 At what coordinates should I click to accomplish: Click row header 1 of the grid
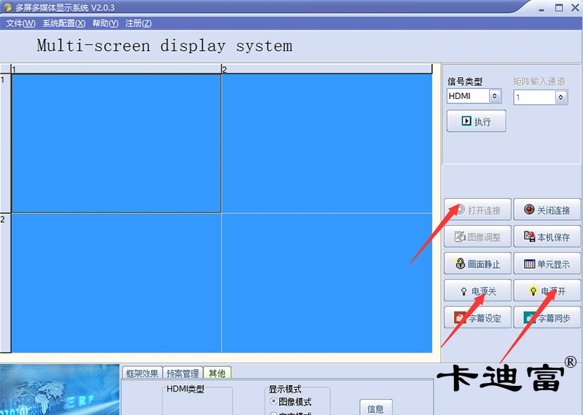[6, 143]
